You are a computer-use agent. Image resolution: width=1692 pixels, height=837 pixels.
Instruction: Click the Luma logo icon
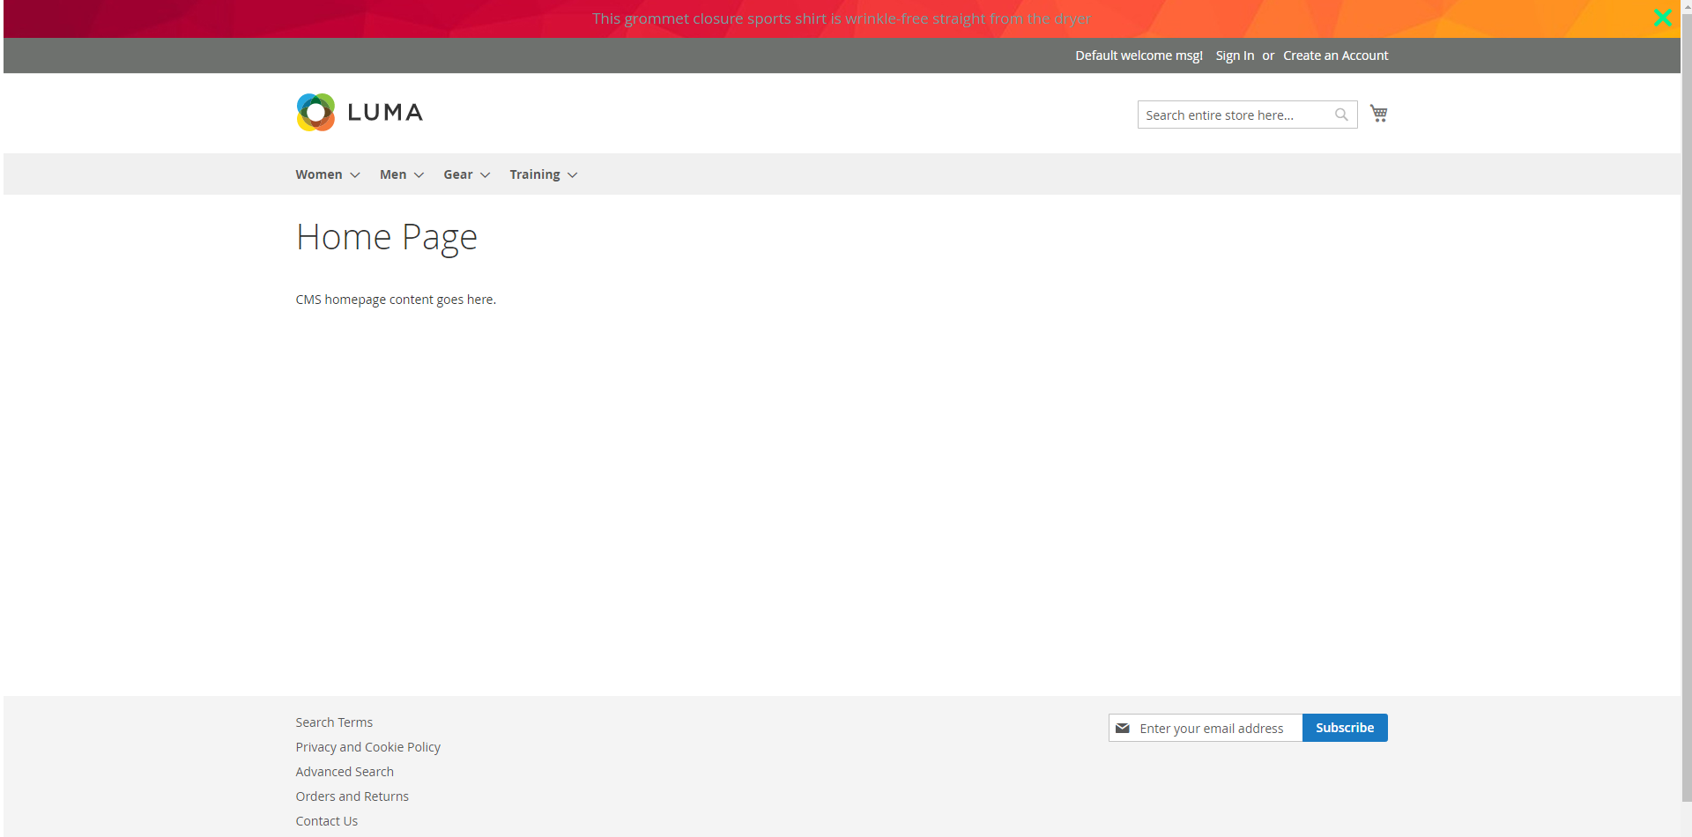coord(315,113)
